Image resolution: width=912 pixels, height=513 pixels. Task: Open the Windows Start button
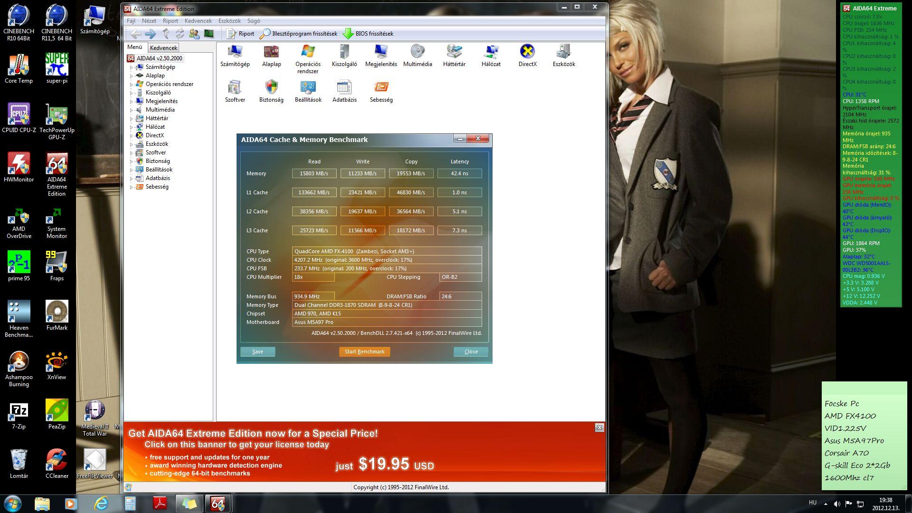(12, 503)
